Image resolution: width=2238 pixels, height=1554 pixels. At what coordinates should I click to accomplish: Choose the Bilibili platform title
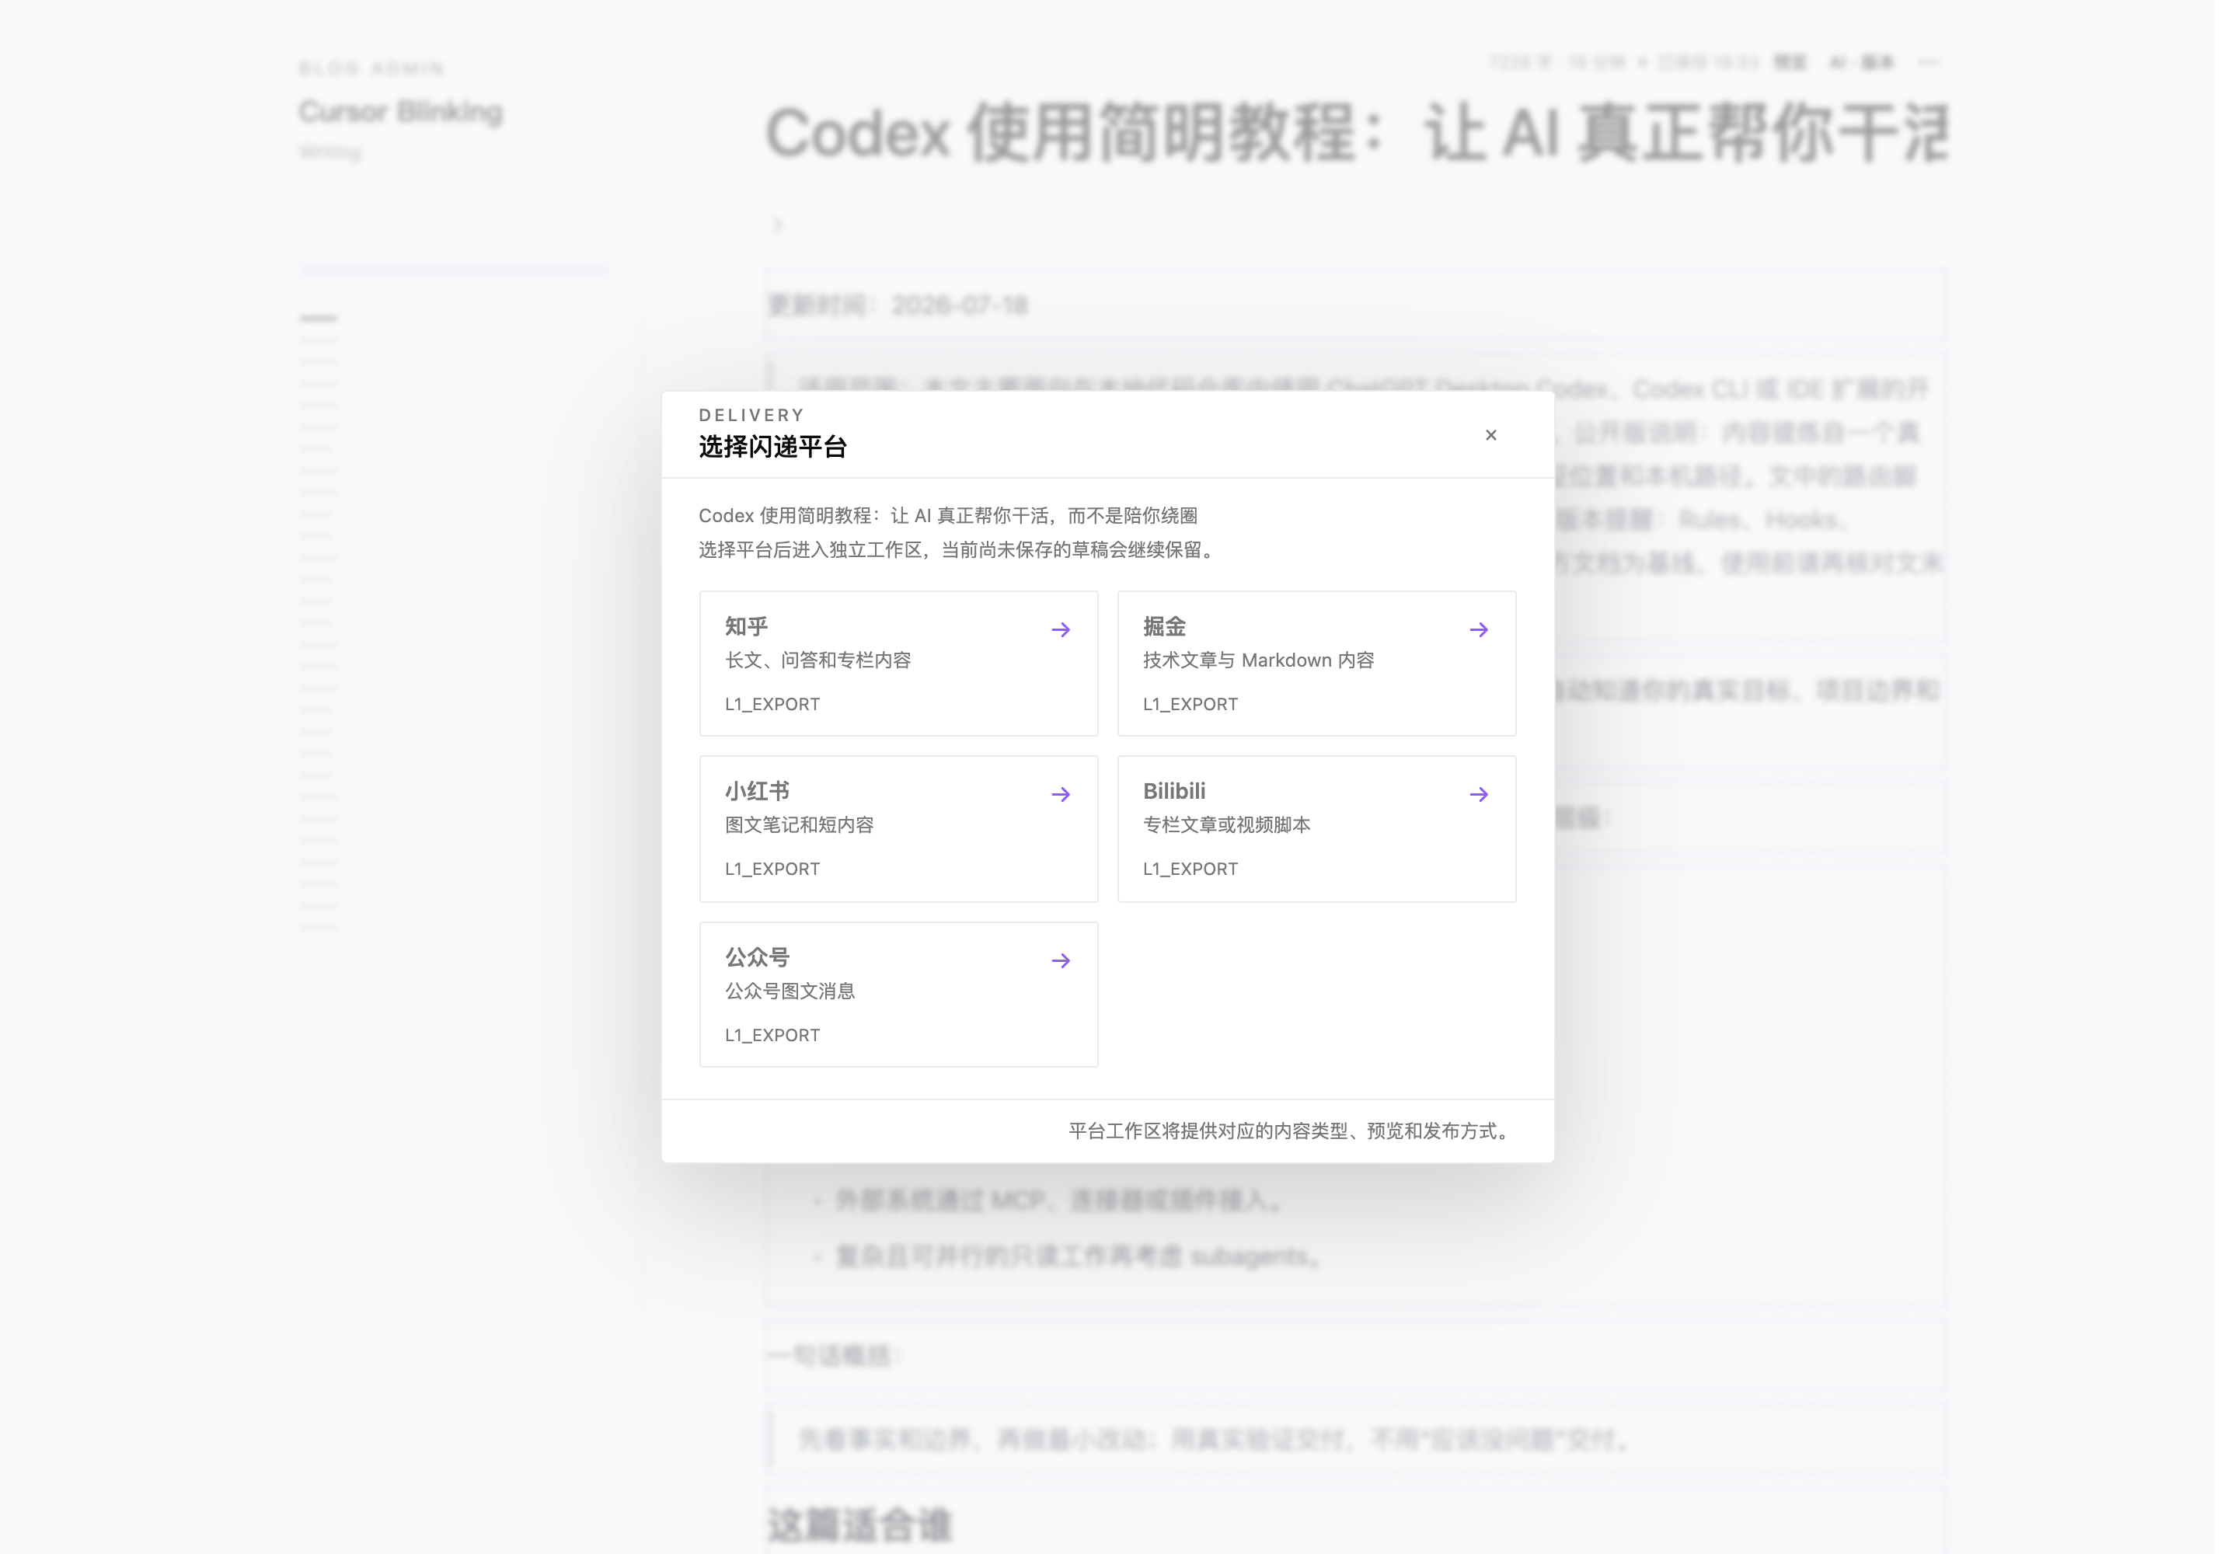tap(1173, 791)
